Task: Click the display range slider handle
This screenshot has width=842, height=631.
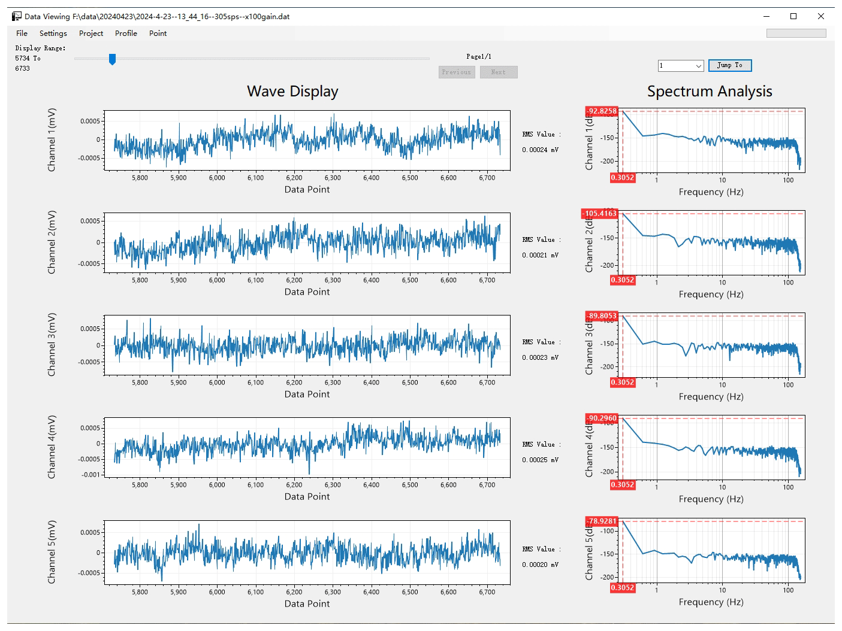Action: click(112, 59)
